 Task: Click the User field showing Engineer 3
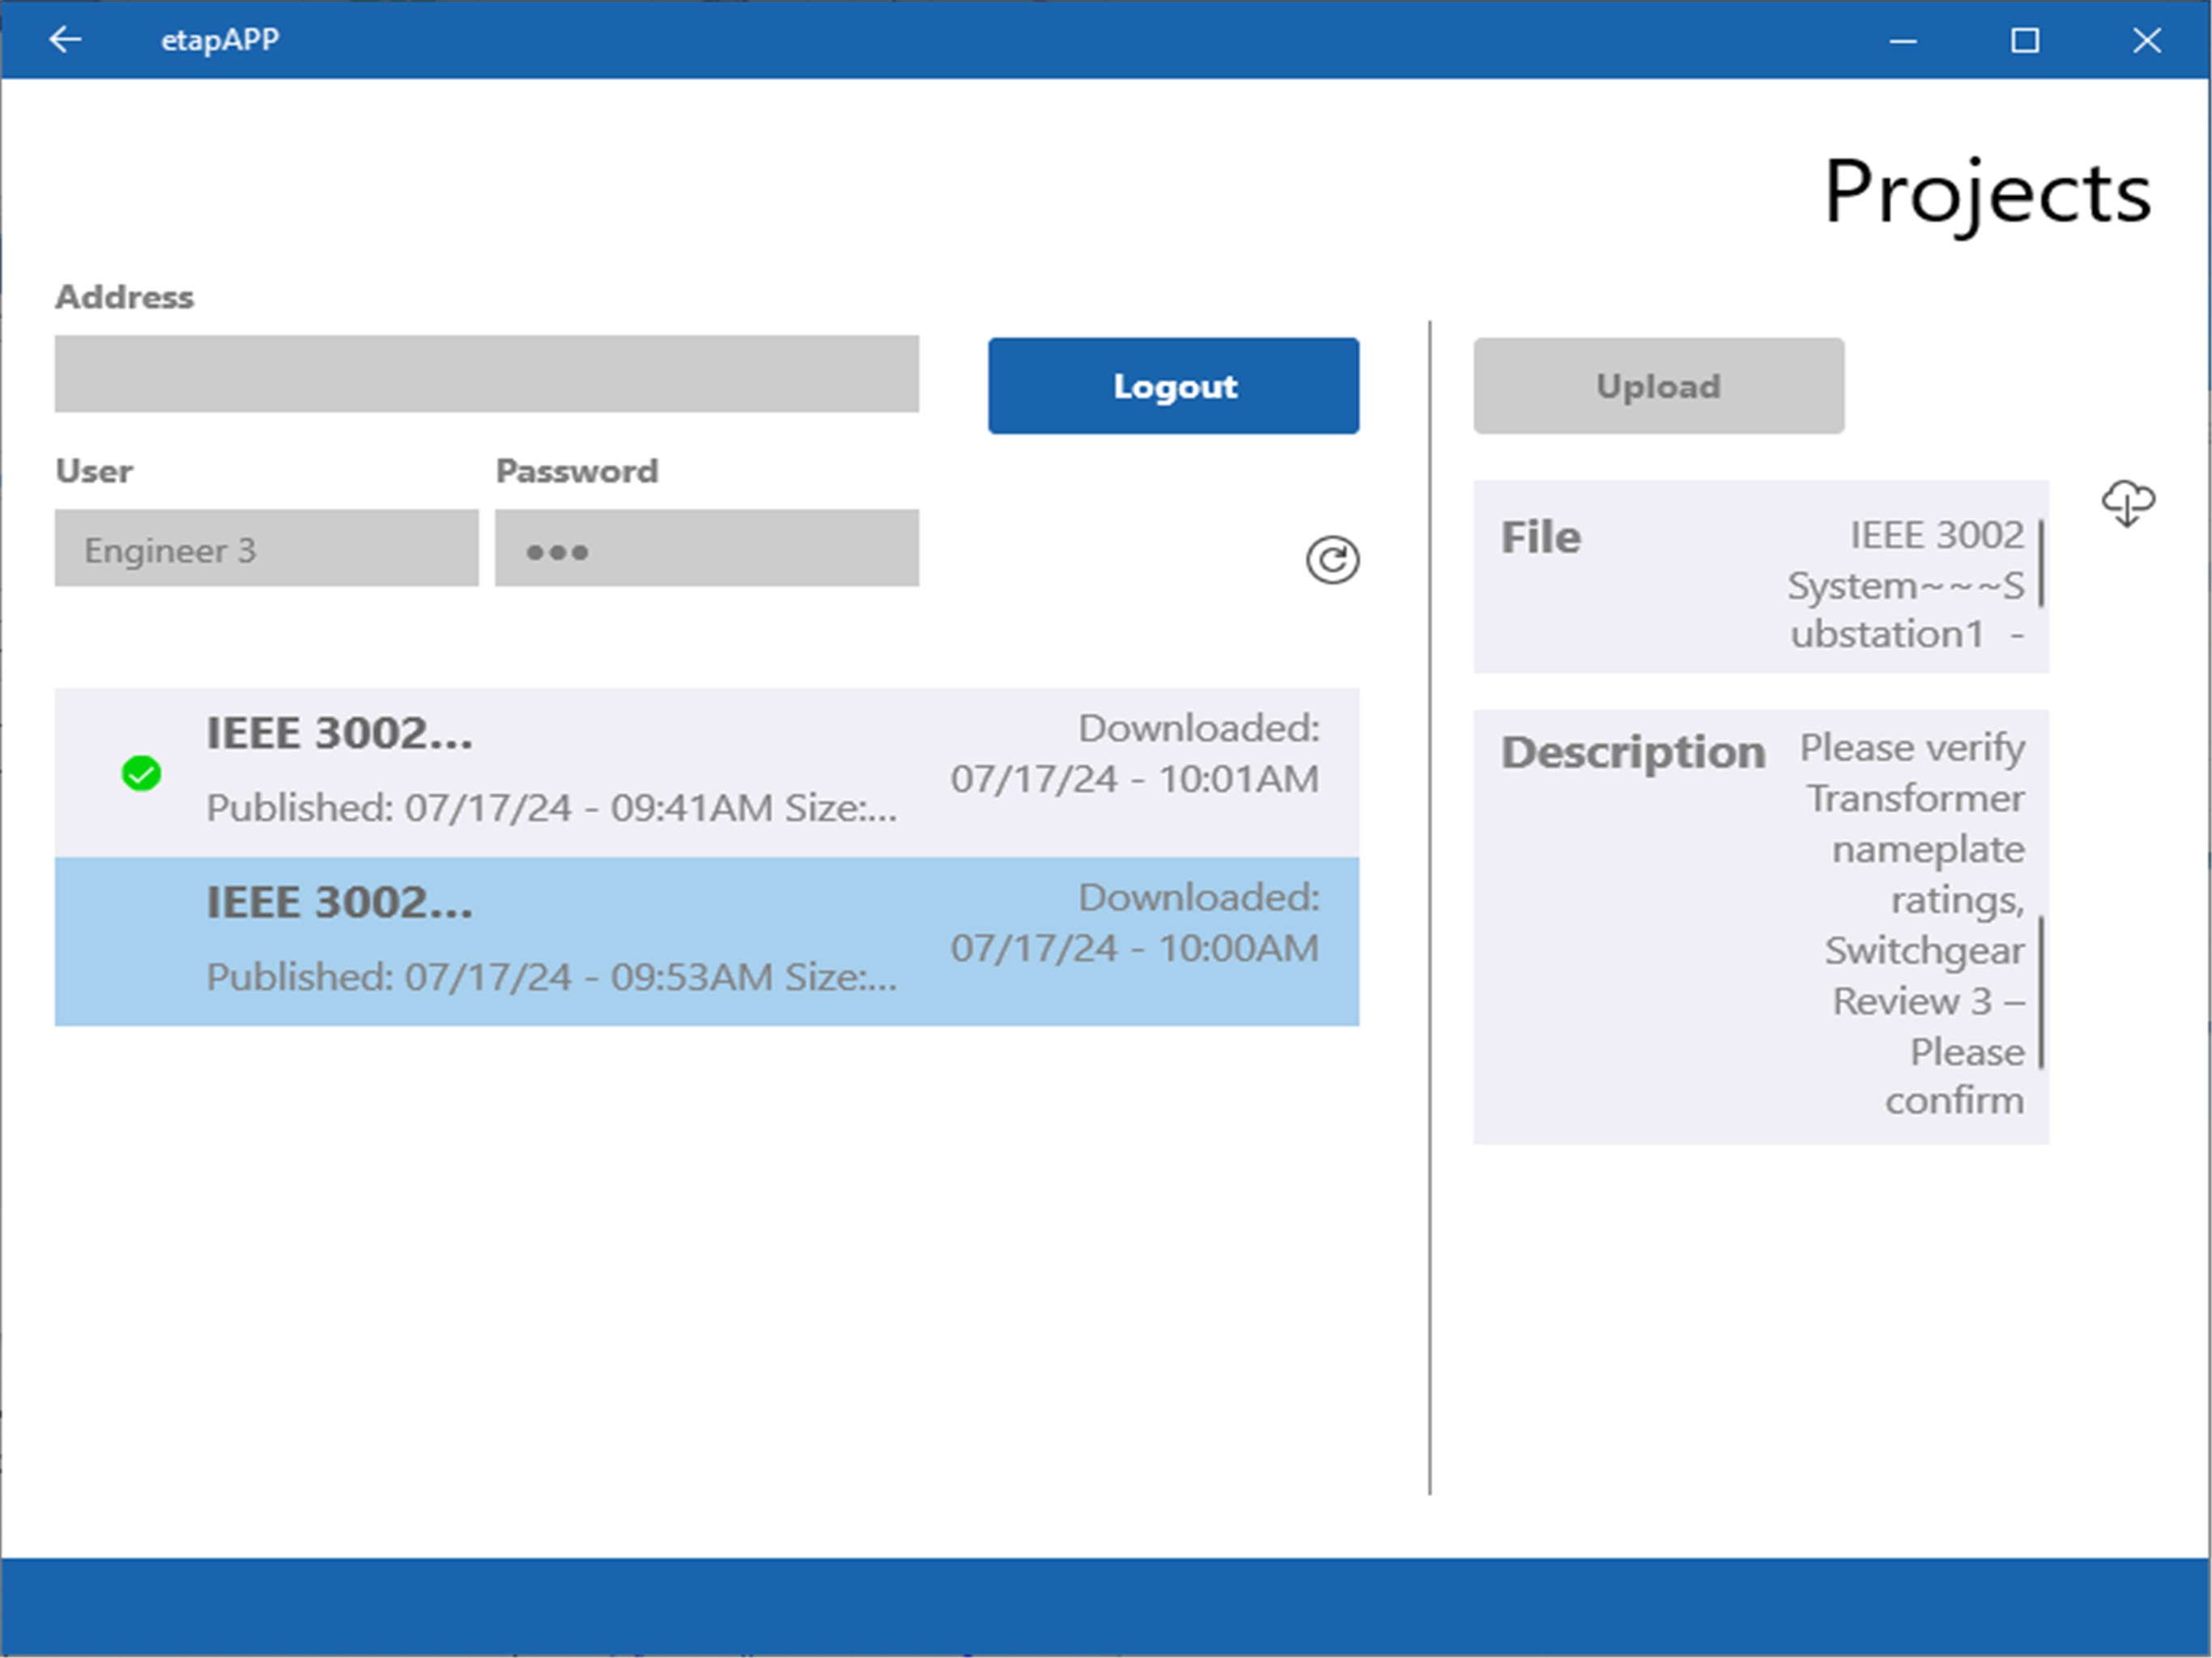266,548
